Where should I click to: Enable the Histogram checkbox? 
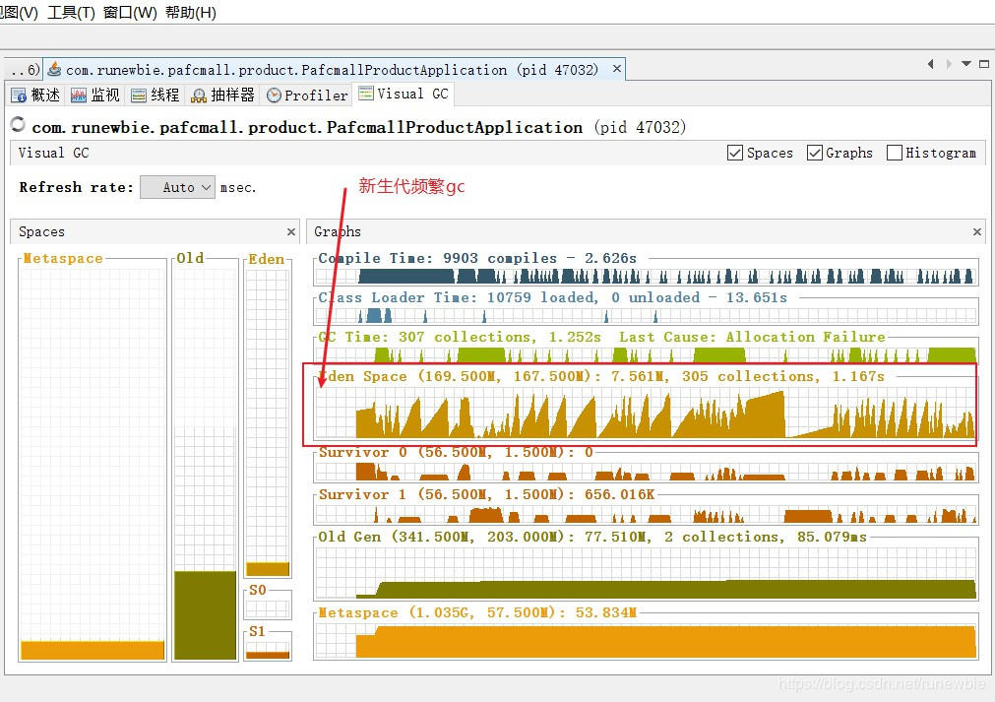(894, 153)
